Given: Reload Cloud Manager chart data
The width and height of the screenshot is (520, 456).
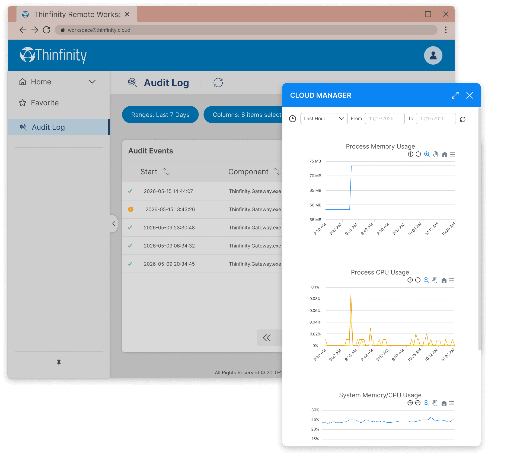Looking at the screenshot, I should coord(463,119).
